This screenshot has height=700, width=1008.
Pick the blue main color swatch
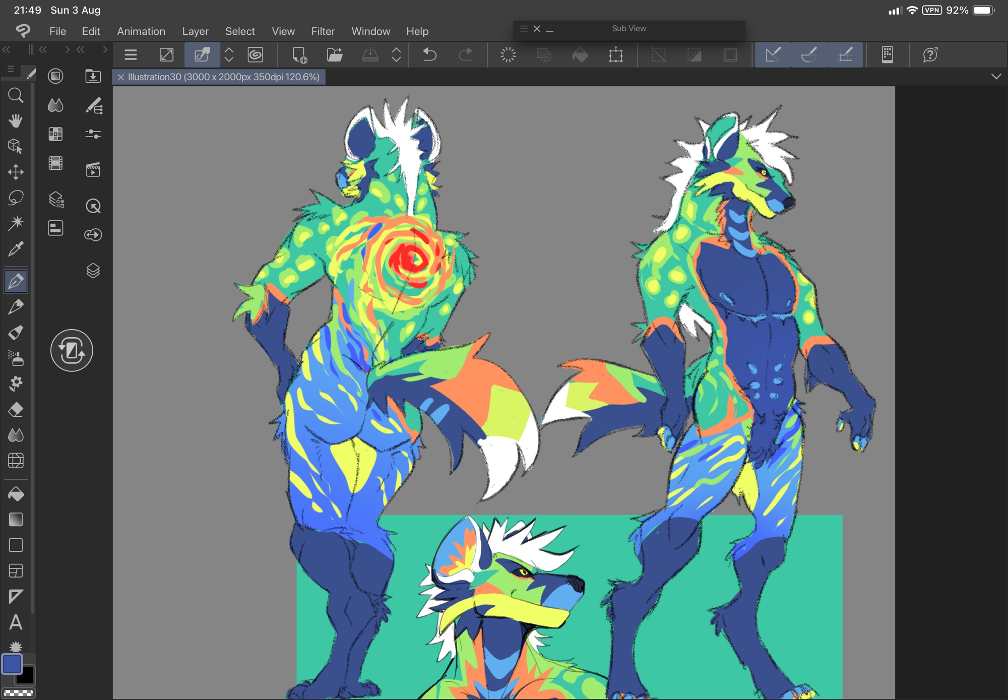coord(12,665)
